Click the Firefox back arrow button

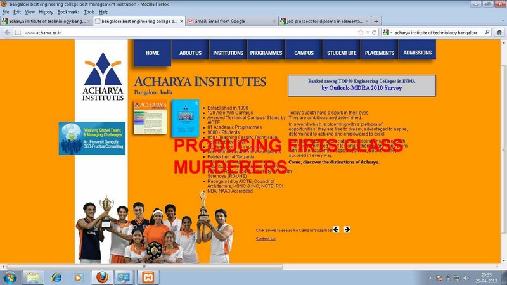tap(8, 32)
